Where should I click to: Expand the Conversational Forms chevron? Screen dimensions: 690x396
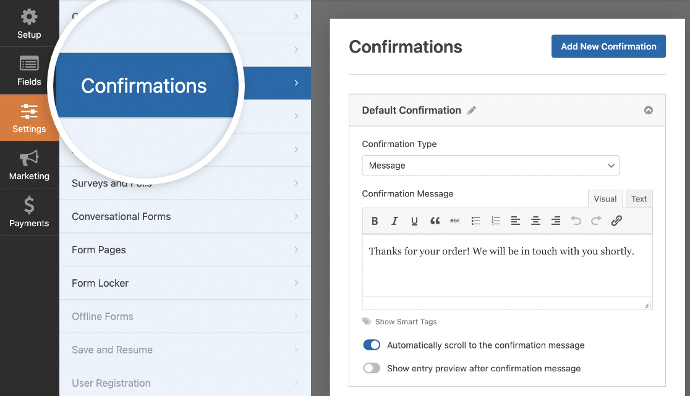point(296,216)
